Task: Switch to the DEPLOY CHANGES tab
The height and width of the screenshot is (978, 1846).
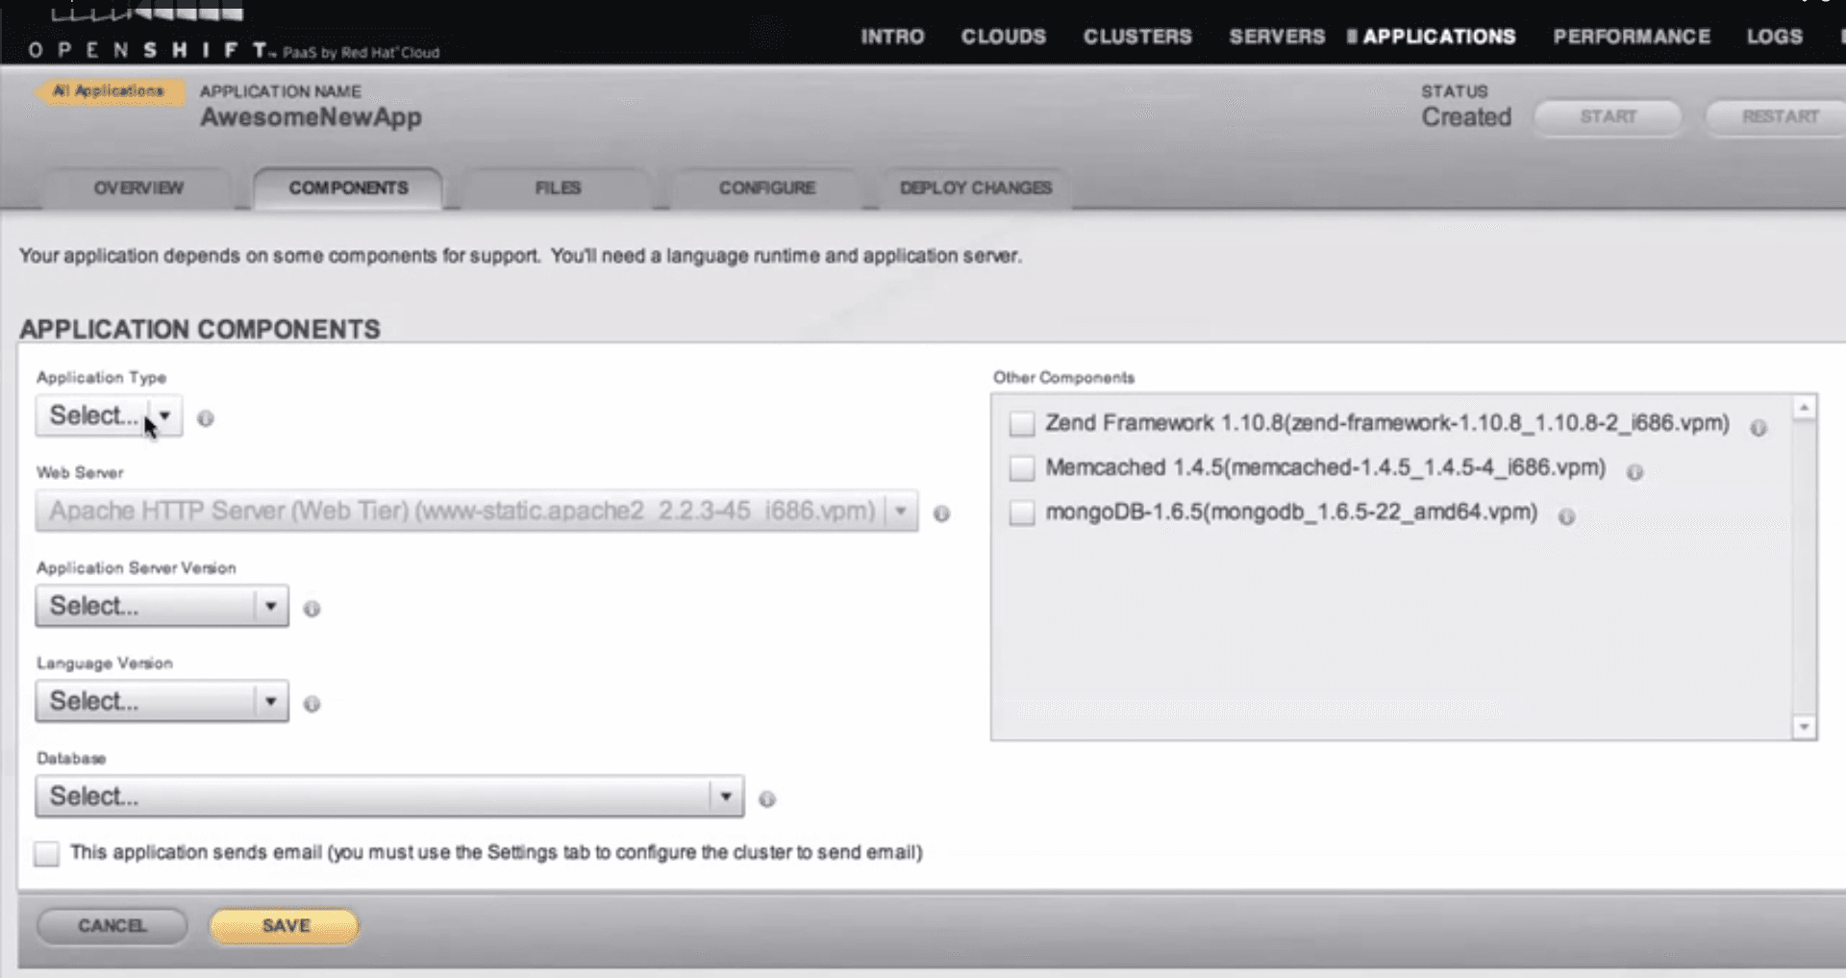Action: point(976,188)
